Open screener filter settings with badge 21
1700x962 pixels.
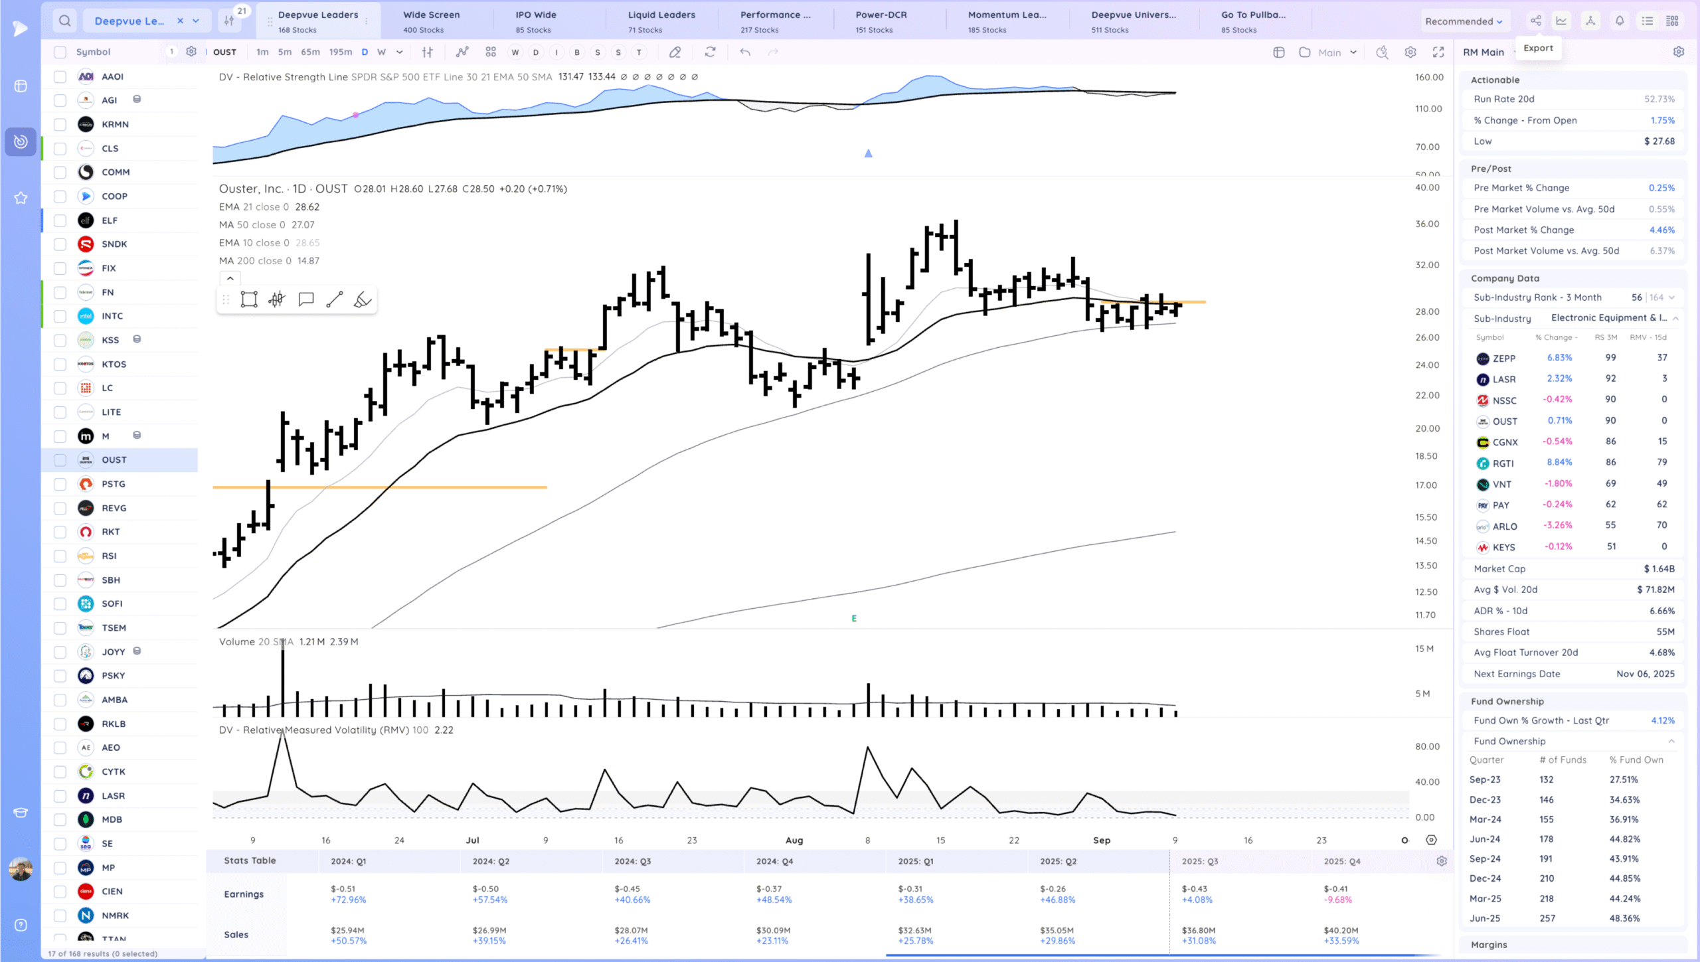(x=229, y=21)
